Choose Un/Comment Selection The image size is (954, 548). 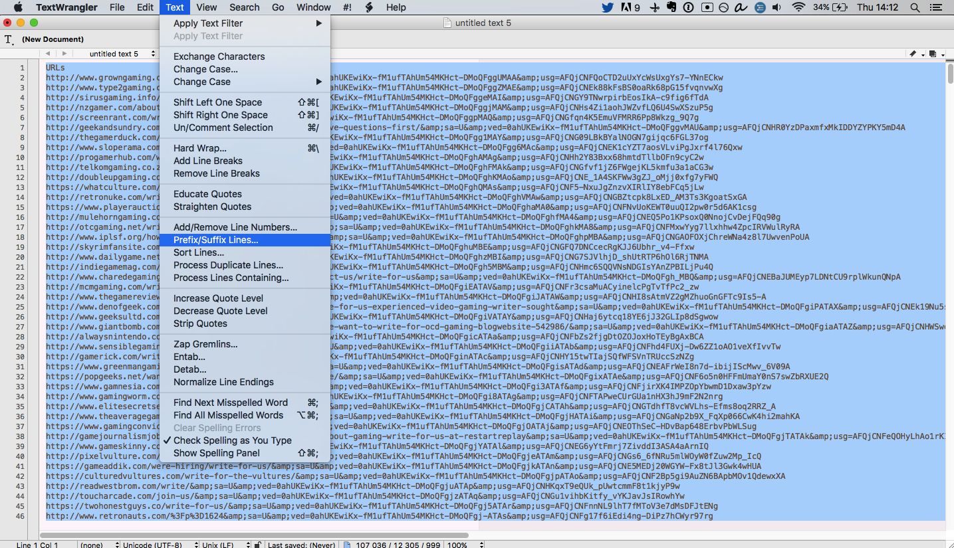coord(245,128)
